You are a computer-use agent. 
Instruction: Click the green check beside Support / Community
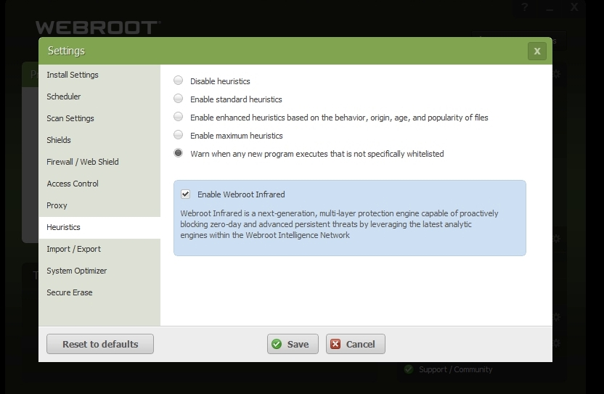[x=409, y=369]
